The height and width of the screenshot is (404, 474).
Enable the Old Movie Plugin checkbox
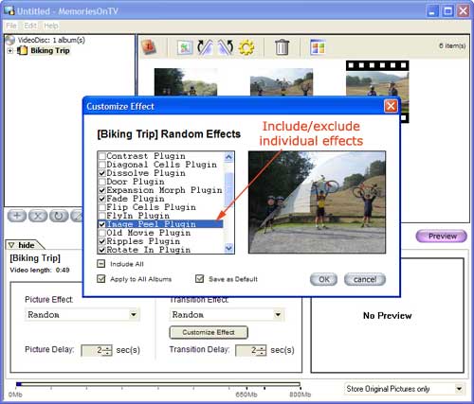(x=102, y=233)
